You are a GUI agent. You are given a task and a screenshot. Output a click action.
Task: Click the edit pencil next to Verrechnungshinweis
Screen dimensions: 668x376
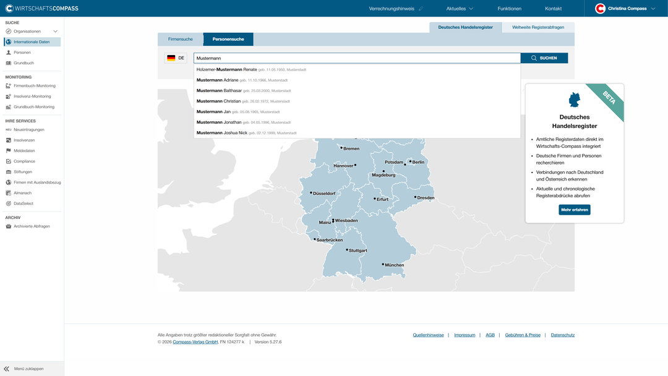tap(421, 9)
